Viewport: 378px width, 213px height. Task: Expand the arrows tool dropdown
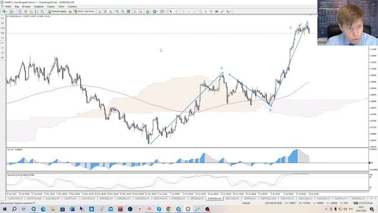(x=231, y=11)
